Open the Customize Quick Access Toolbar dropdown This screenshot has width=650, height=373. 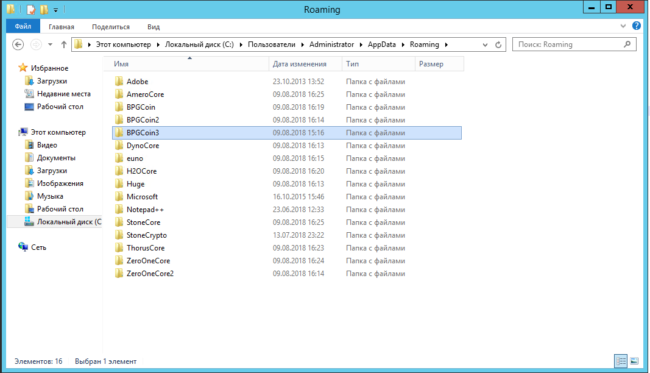[x=55, y=10]
